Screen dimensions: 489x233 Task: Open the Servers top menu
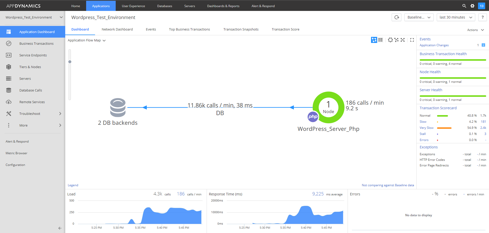[x=190, y=6]
